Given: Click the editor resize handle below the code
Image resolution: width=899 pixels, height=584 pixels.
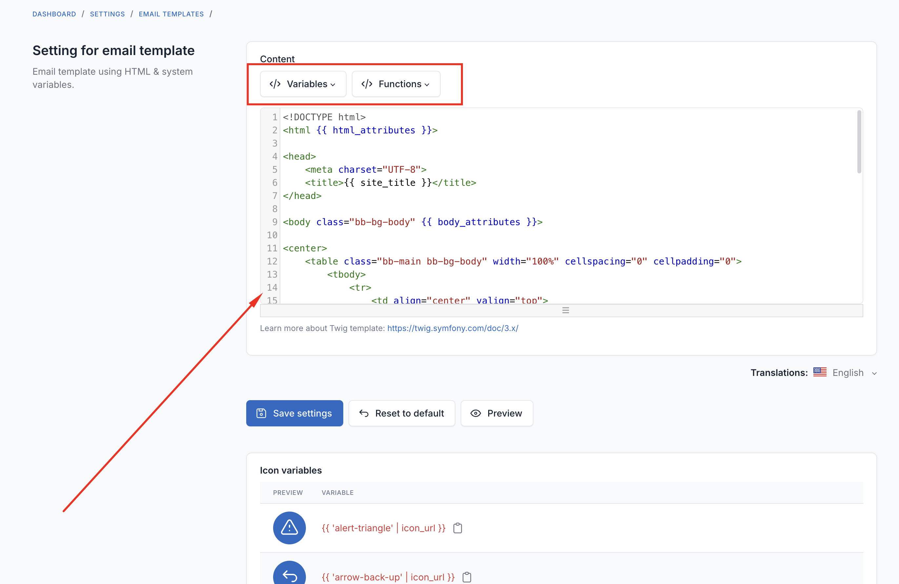Looking at the screenshot, I should click(x=566, y=310).
